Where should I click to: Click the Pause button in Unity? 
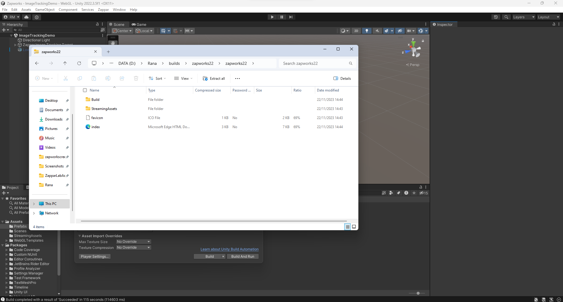pos(281,17)
